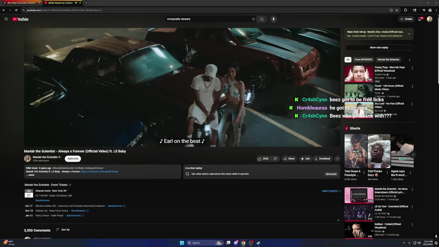Show next Shorts with right arrow
The width and height of the screenshot is (439, 247).
click(x=413, y=155)
